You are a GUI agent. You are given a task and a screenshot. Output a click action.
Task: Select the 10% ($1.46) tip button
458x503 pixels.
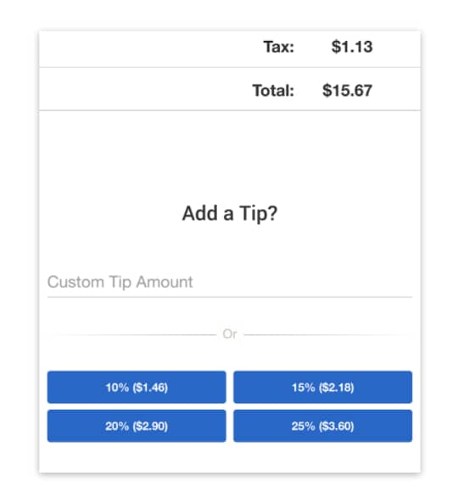tap(137, 387)
